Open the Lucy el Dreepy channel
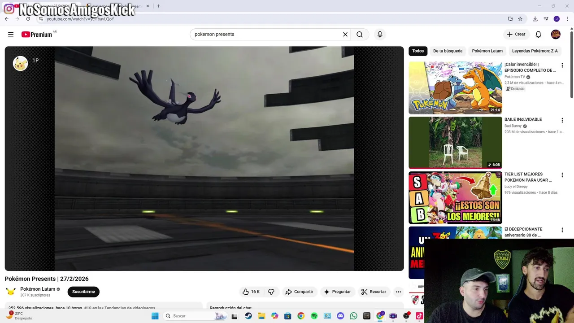Viewport: 574px width, 323px height. click(x=516, y=187)
